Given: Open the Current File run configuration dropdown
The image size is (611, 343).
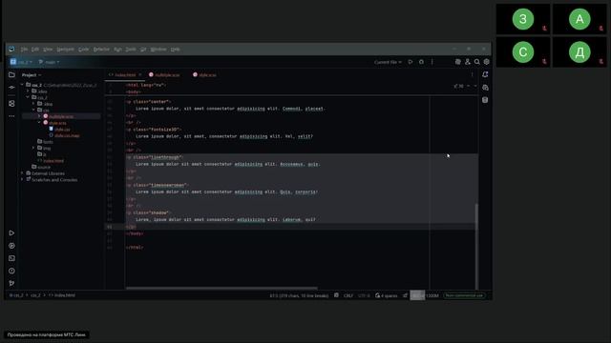Looking at the screenshot, I should click(x=388, y=62).
